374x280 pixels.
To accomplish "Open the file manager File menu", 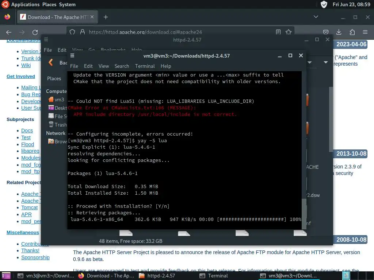I will [48, 50].
